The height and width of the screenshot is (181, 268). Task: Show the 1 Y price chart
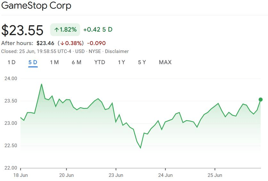[x=121, y=62]
